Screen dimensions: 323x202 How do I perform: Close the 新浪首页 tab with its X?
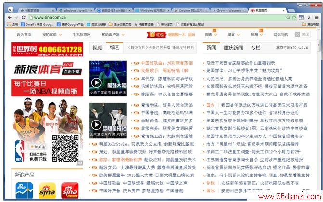click(x=284, y=10)
